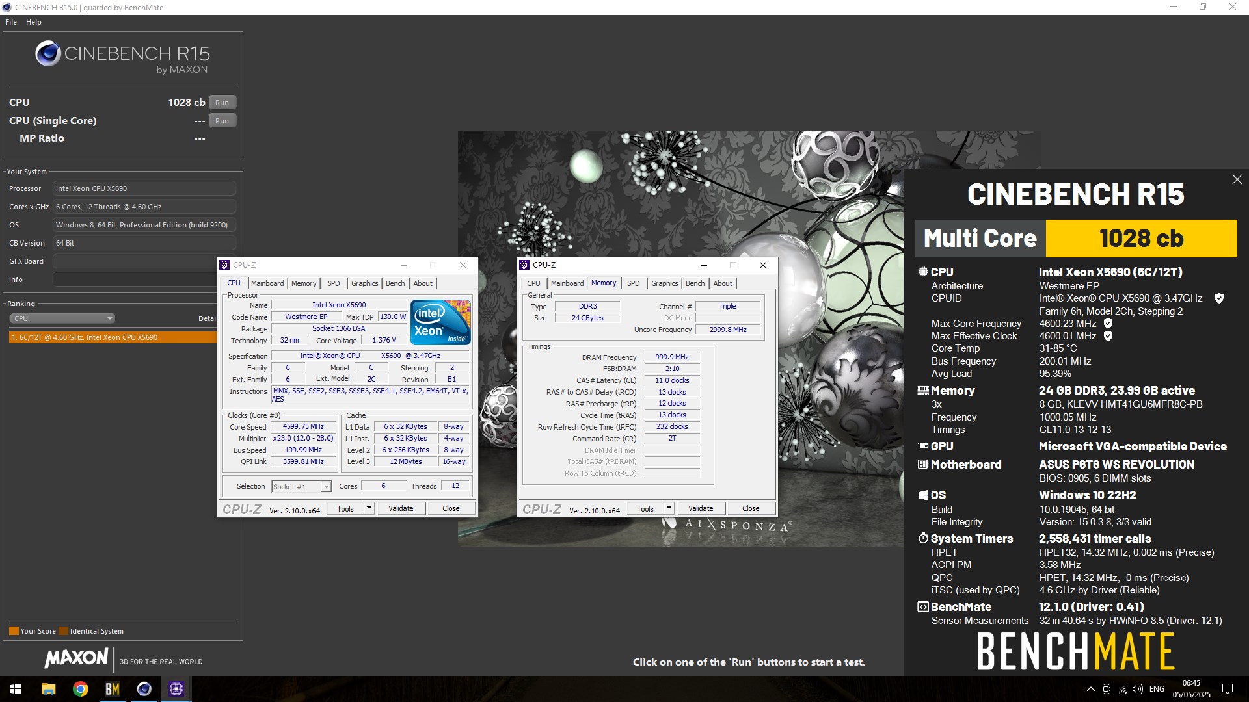
Task: Open SPD tab in right CPU-Z
Action: (x=634, y=283)
